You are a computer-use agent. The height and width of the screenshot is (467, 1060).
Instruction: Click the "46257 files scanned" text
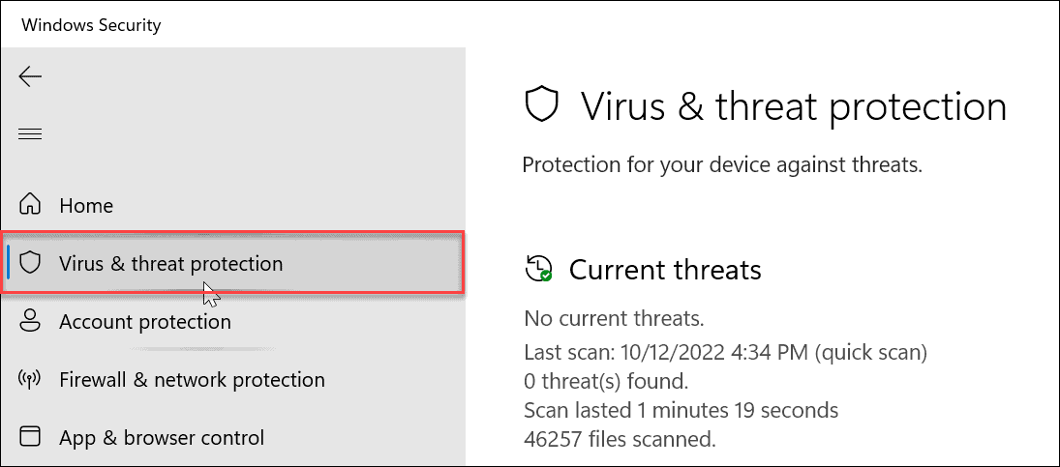620,440
